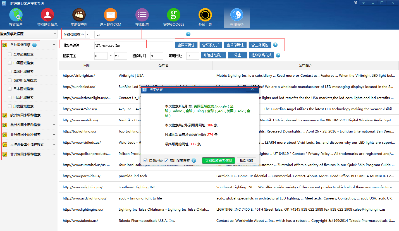
Task: Click the 搜索配置 purple list icon
Action: pos(142,15)
